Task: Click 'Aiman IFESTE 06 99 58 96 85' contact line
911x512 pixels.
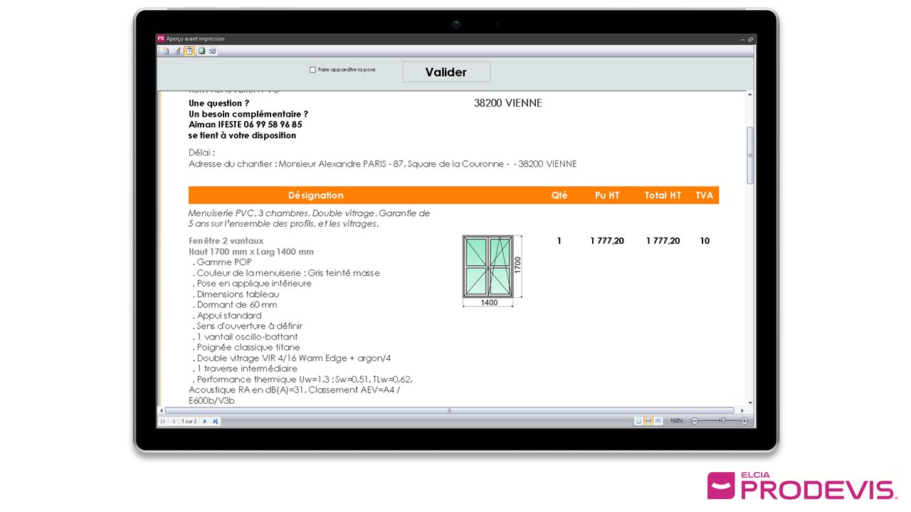Action: pos(246,124)
